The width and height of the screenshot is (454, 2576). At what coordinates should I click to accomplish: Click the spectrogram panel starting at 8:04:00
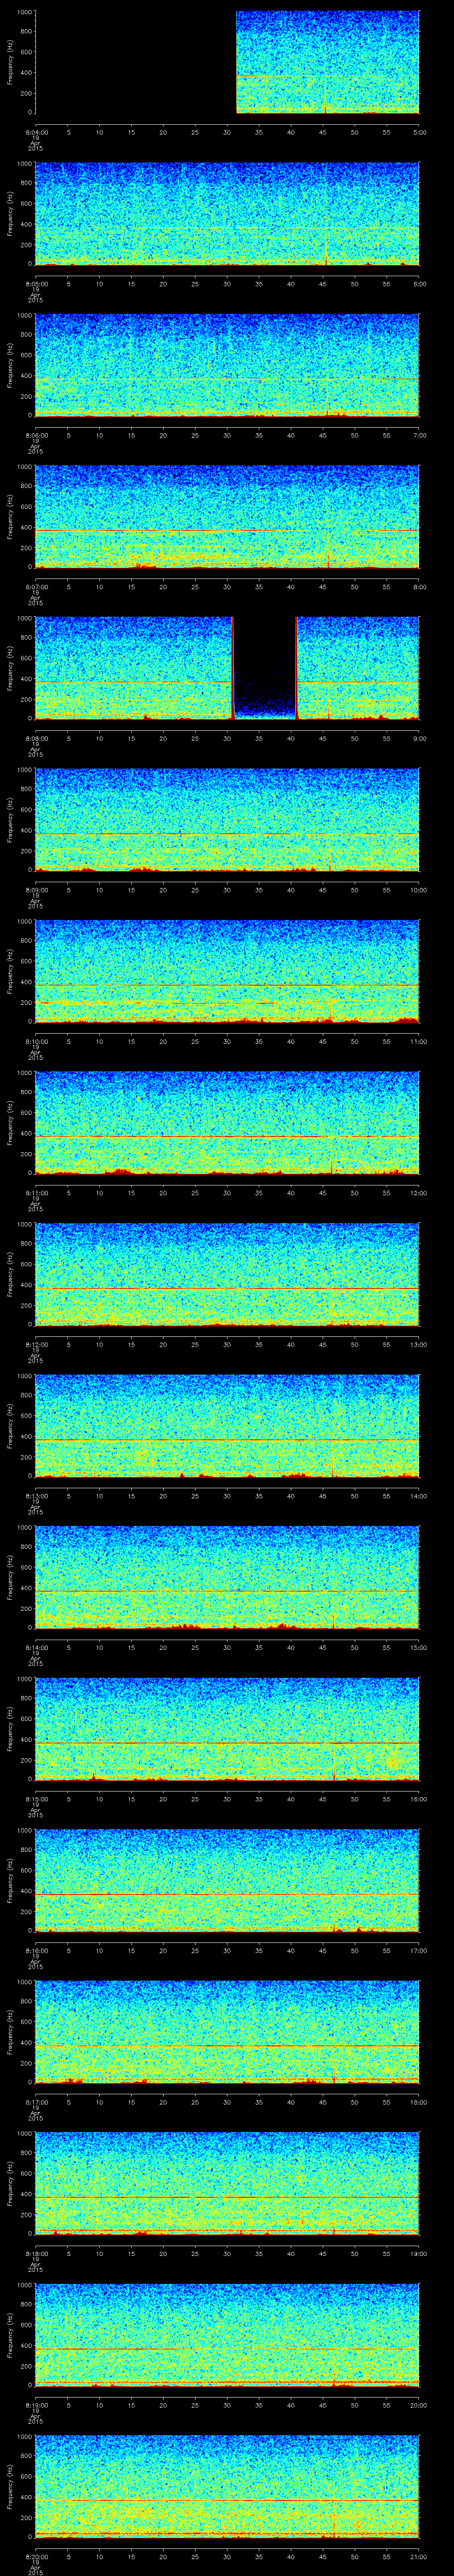click(227, 62)
